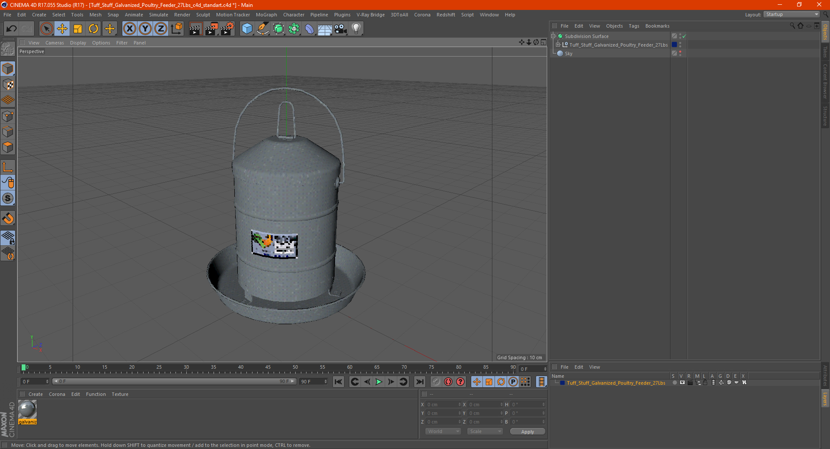This screenshot has height=449, width=830.
Task: Switch to Texture mode checkered icon
Action: tap(8, 85)
